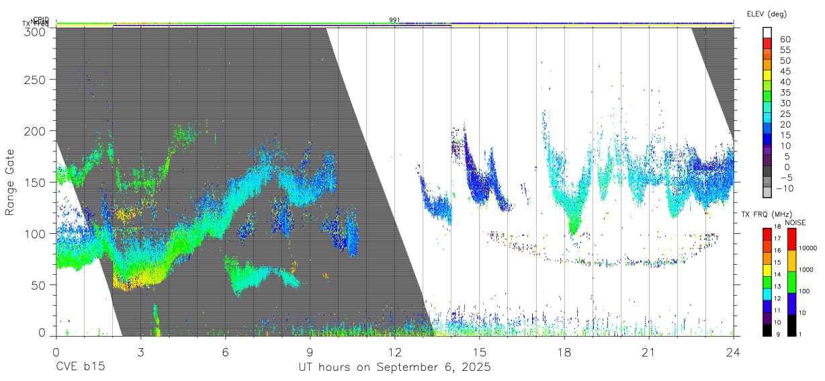Click the 'NOISE' legend title

point(795,222)
